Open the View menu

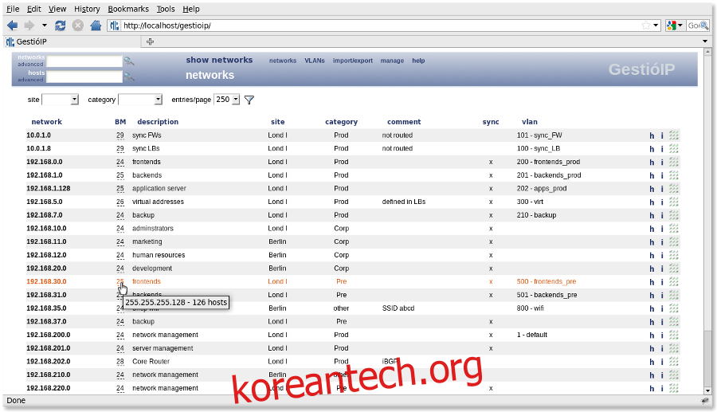57,9
